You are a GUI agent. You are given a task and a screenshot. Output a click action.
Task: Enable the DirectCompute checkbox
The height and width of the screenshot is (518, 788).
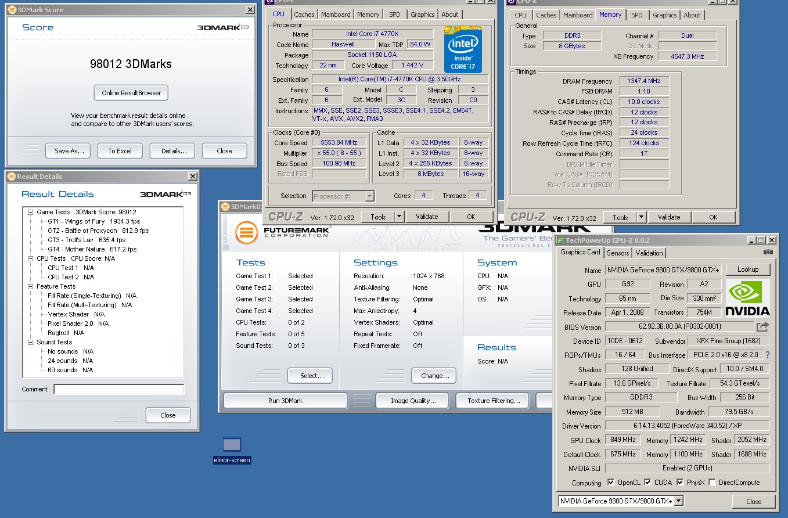712,483
